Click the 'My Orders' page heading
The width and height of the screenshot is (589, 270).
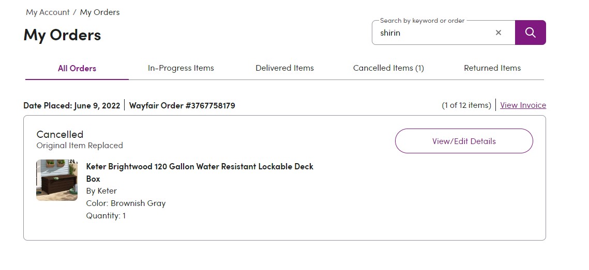coord(63,35)
